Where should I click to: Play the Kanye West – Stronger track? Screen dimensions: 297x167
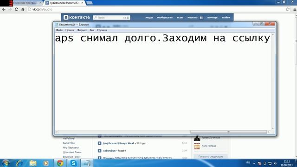[99, 143]
